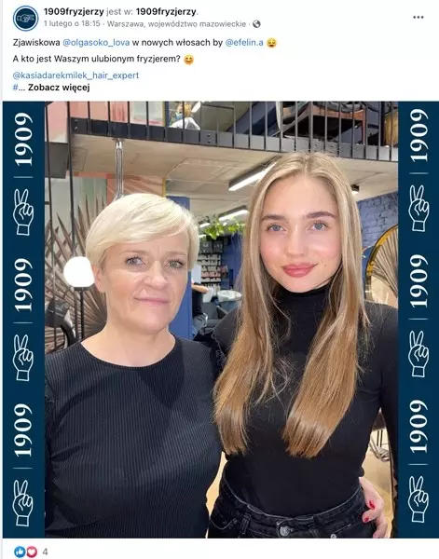Open the @efelin.a mention link
This screenshot has width=439, height=559.
(x=244, y=43)
